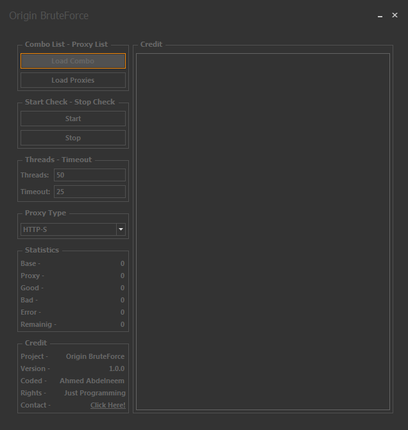Click the version value '1.0.0'
The height and width of the screenshot is (430, 408).
tap(117, 368)
